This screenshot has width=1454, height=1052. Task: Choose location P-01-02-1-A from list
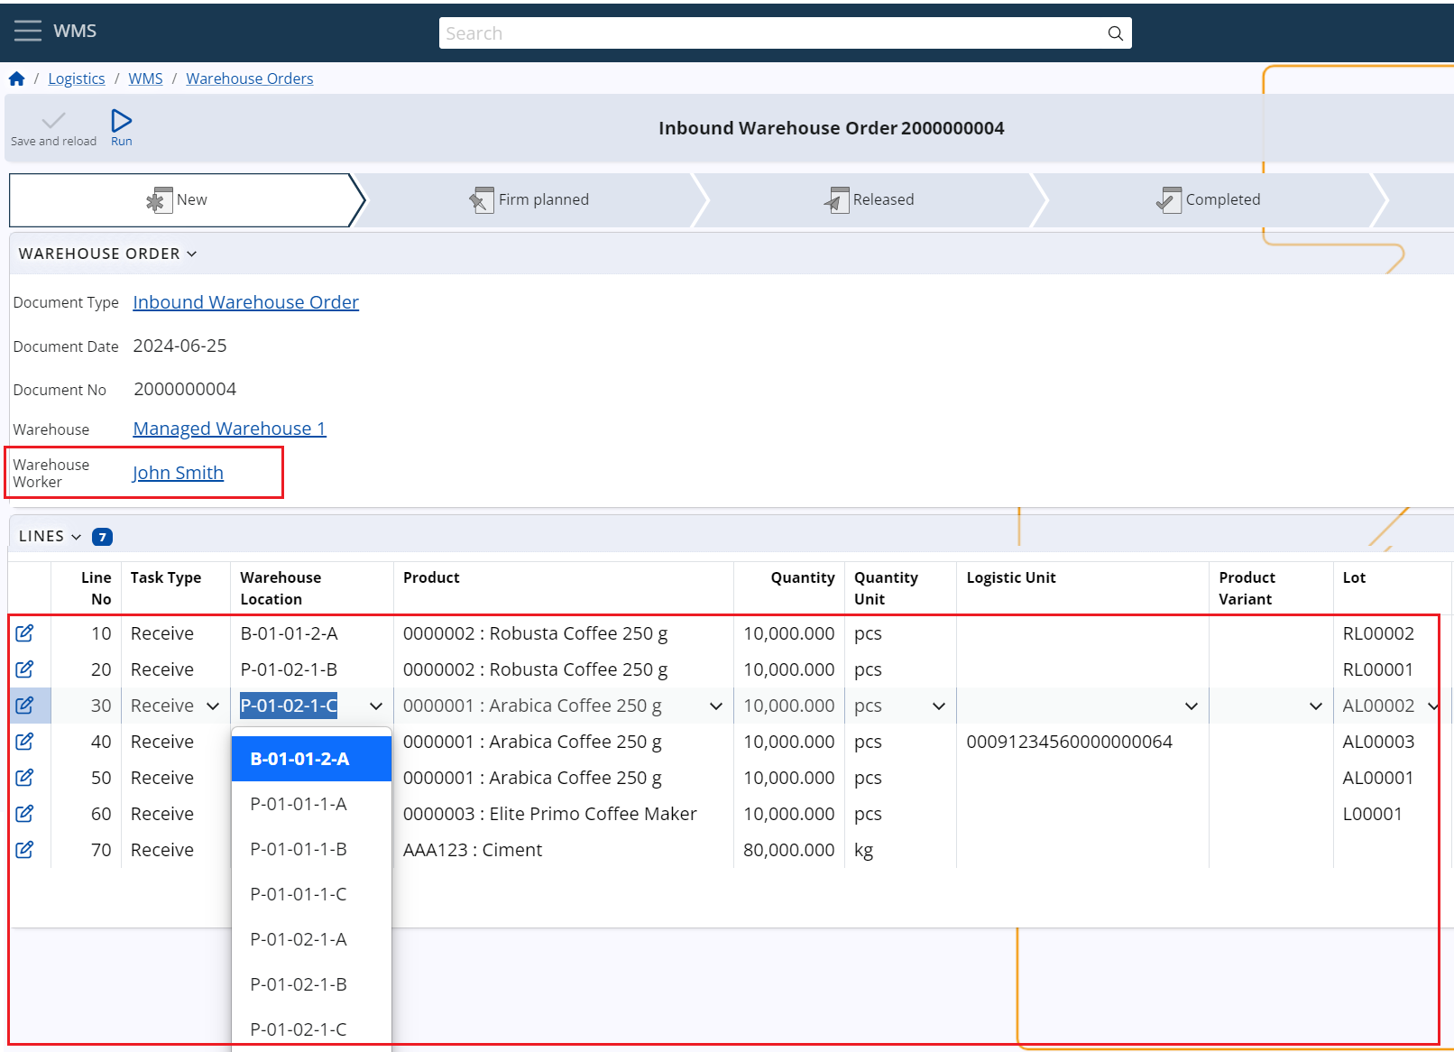pyautogui.click(x=311, y=939)
